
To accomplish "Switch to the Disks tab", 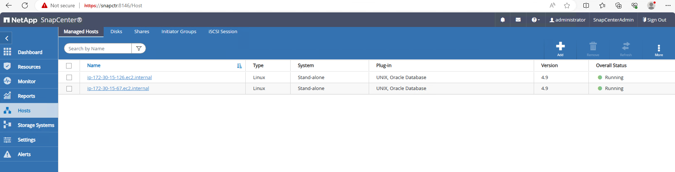I will tap(116, 31).
